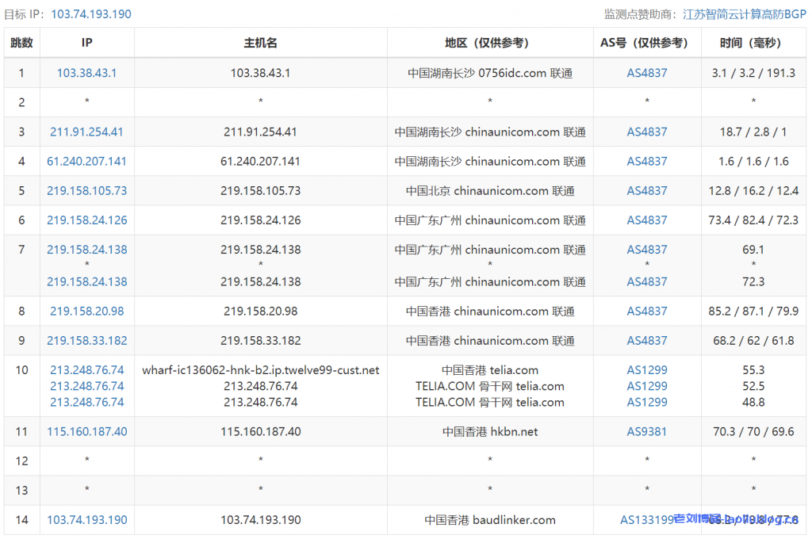Click the 时间(毫秒) column header

click(x=753, y=43)
